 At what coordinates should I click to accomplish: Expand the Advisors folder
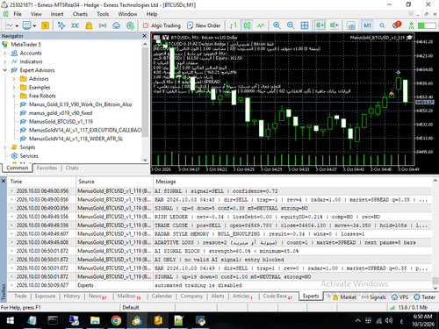click(14, 79)
